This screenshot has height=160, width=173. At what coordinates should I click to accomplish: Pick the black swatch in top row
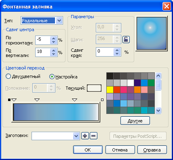coord(110,76)
